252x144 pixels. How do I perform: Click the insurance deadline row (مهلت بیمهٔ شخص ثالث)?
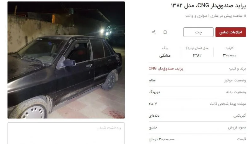click(197, 104)
